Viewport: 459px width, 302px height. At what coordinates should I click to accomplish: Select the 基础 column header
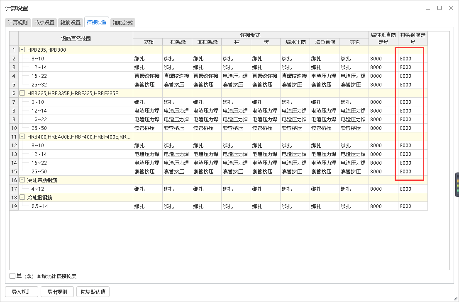tap(148, 42)
